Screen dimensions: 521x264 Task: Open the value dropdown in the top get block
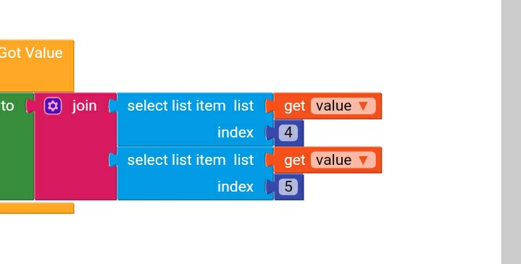(343, 106)
